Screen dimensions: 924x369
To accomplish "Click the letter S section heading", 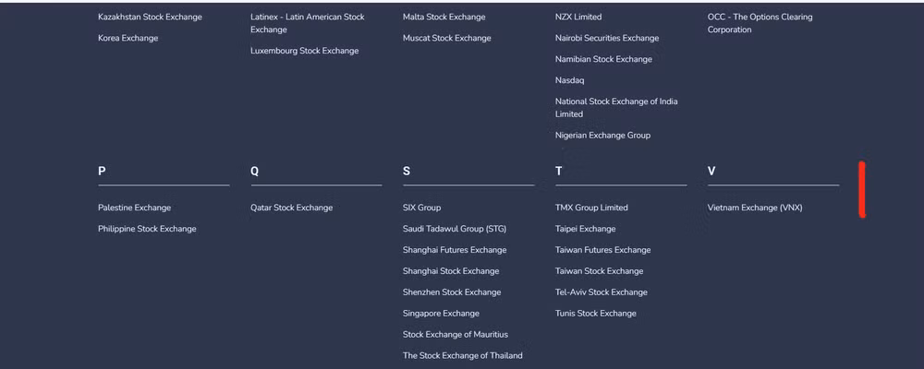I will click(407, 172).
